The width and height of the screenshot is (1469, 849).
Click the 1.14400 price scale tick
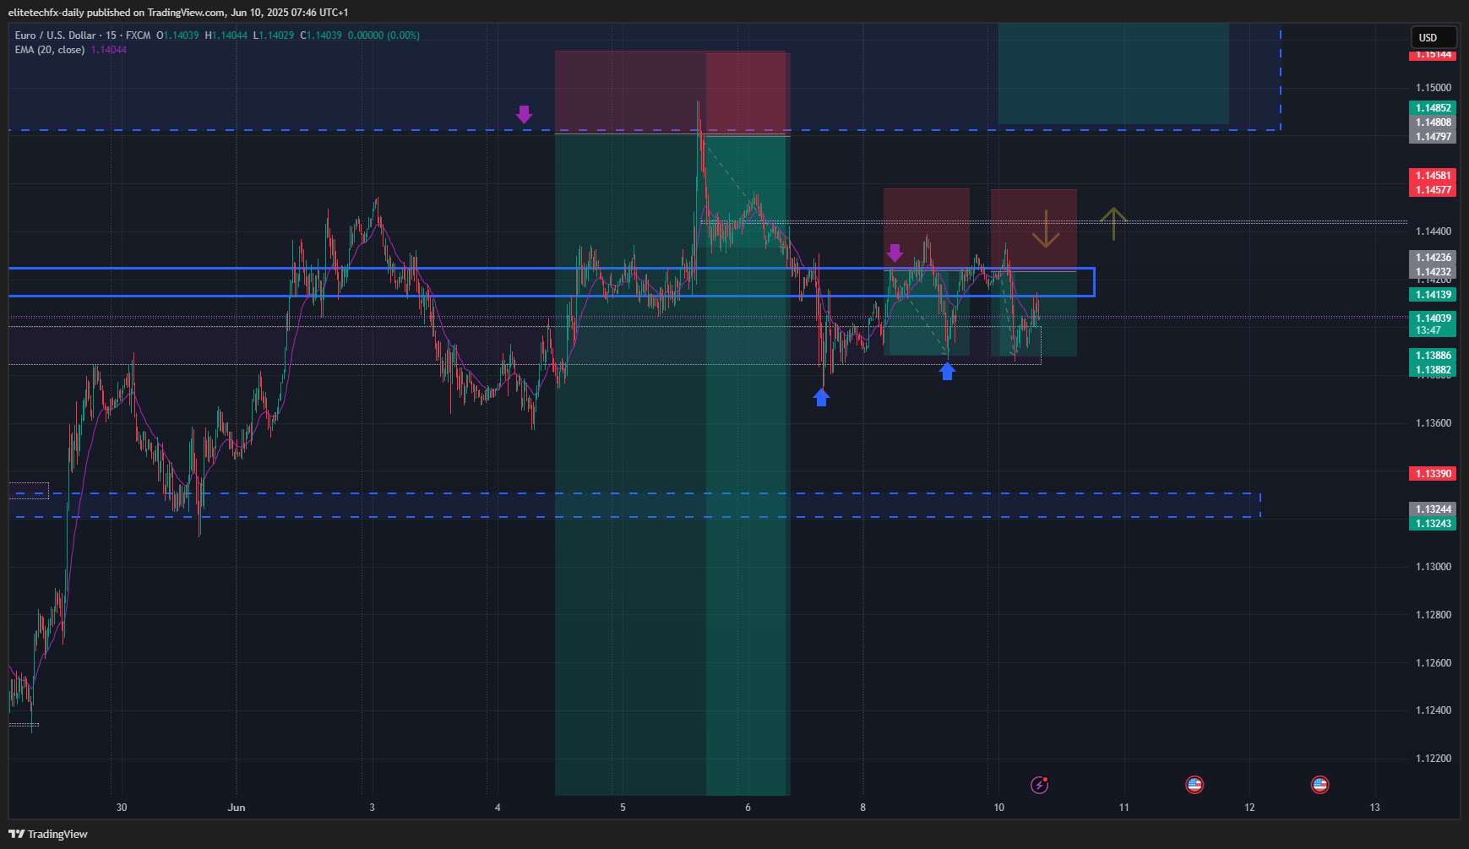click(x=1434, y=231)
